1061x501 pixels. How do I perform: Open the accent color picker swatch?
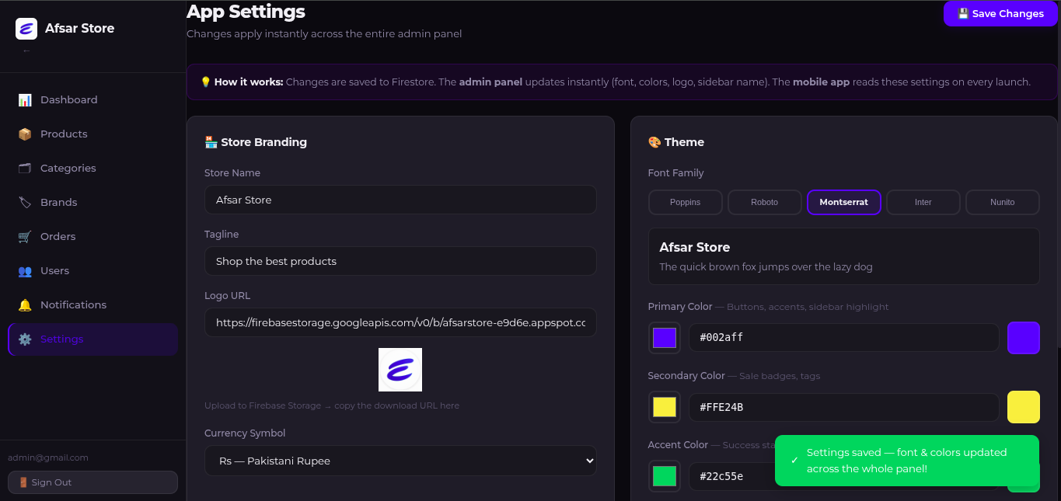pos(665,476)
